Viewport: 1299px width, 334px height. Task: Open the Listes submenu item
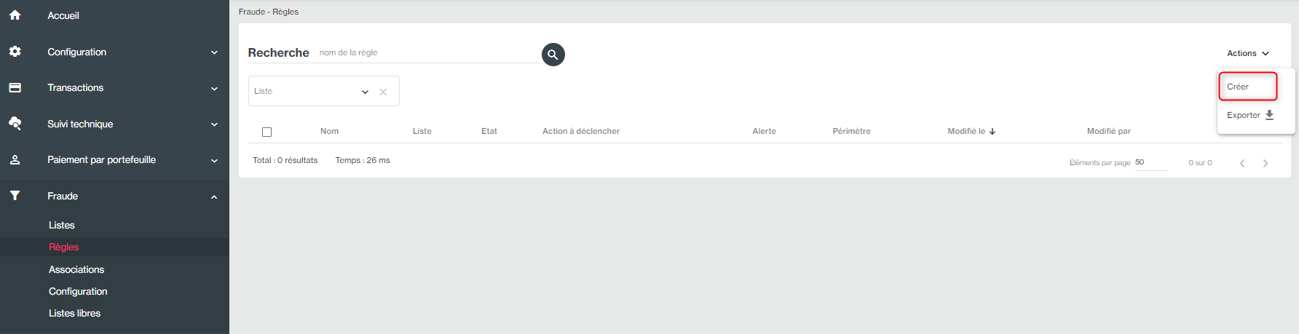tap(62, 225)
